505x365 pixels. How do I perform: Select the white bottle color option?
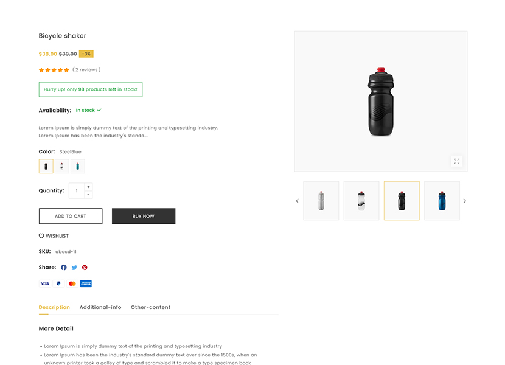[x=61, y=165]
